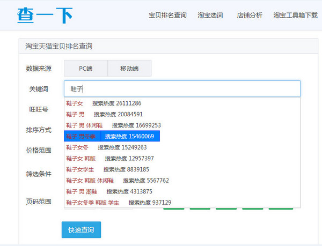Click the 搜索热度 937129 value

pos(150,203)
